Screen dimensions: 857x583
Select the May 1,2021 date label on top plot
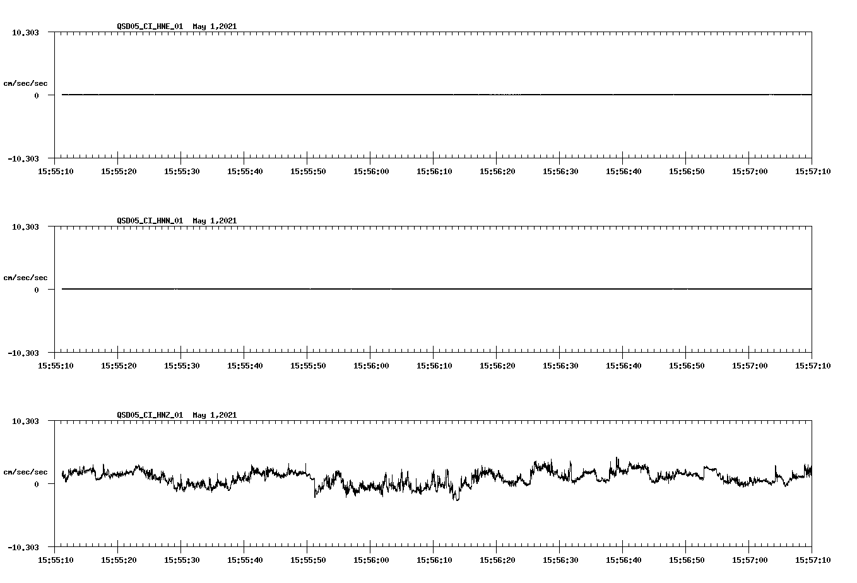215,26
